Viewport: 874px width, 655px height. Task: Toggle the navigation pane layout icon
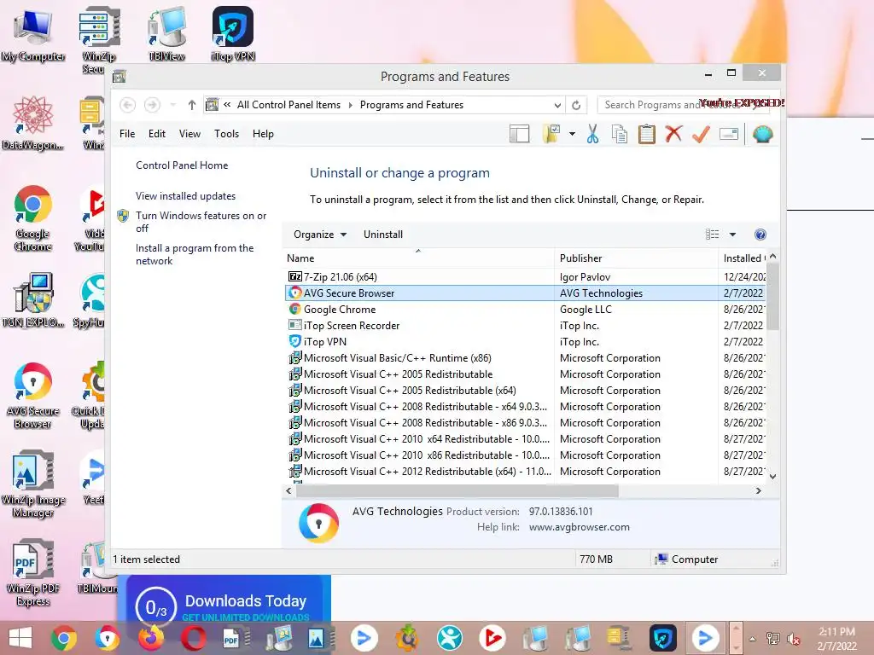click(520, 134)
